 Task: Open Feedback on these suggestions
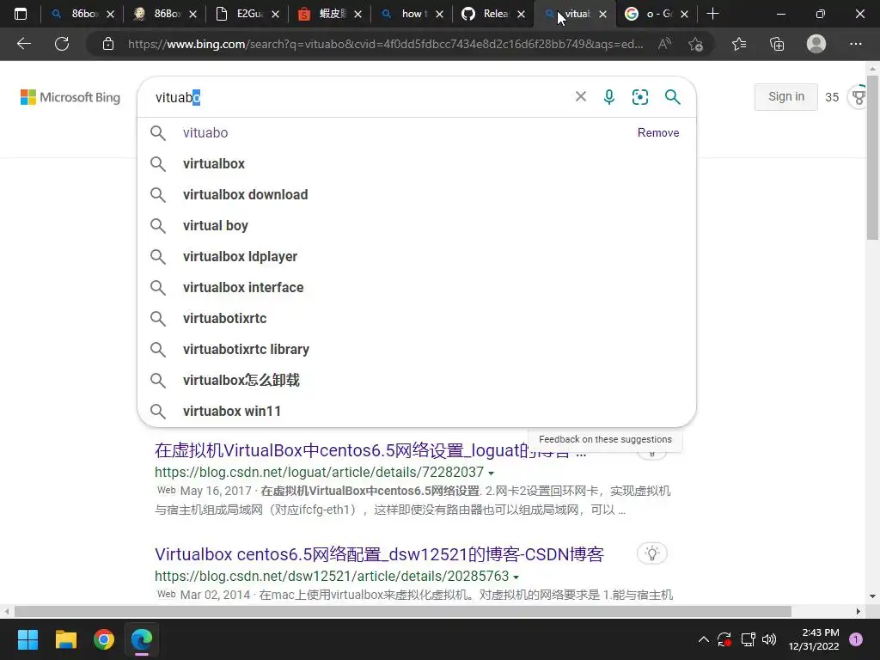tap(605, 439)
